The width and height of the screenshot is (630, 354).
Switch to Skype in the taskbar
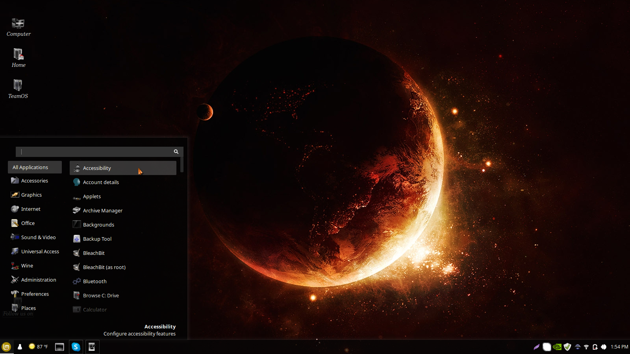76,347
